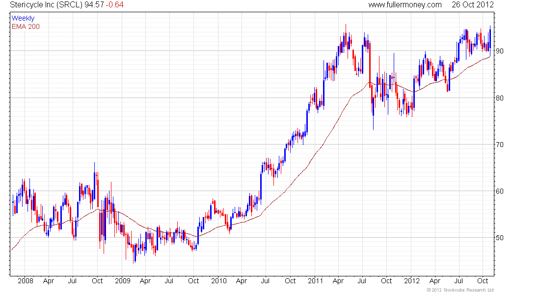Screen dimensions: 540x294
Task: Click the 'Apr' label after 2008
Action: 49,281
